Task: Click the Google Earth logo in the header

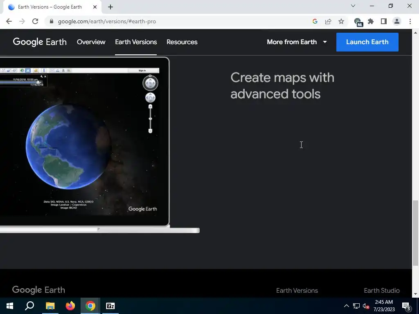Action: [40, 42]
